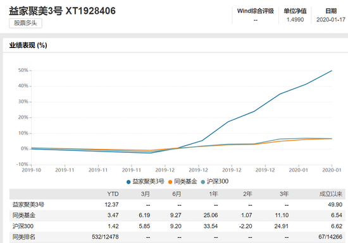The width and height of the screenshot is (348, 243).
Task: Click the 40% y-axis label
Action: pyautogui.click(x=23, y=86)
